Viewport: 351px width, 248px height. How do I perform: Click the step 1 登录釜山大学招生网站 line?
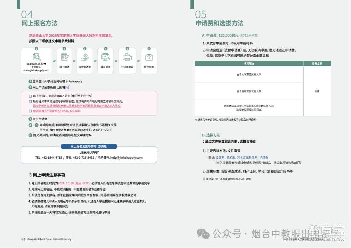click(55, 81)
